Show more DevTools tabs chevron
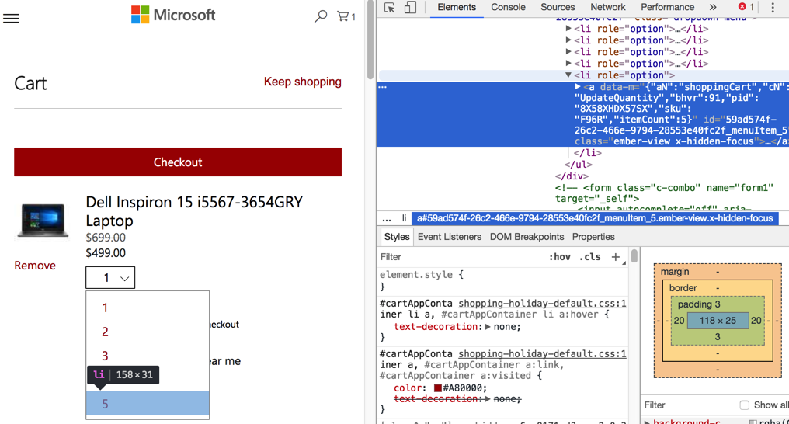Image resolution: width=789 pixels, height=424 pixels. pos(713,7)
